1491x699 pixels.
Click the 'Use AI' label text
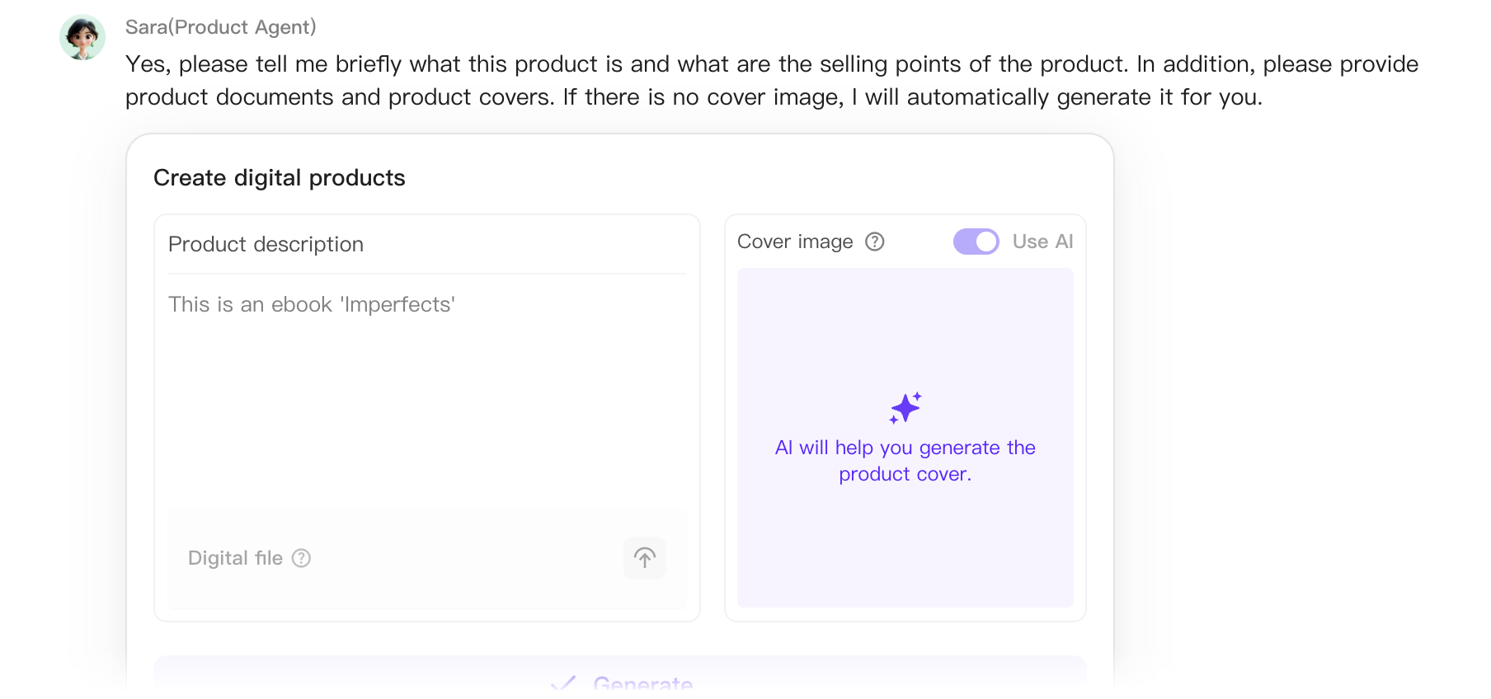click(x=1042, y=242)
